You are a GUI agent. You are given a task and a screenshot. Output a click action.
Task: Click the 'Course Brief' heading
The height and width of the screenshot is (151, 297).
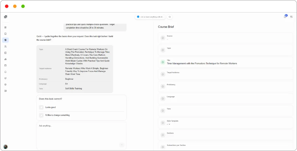166,27
